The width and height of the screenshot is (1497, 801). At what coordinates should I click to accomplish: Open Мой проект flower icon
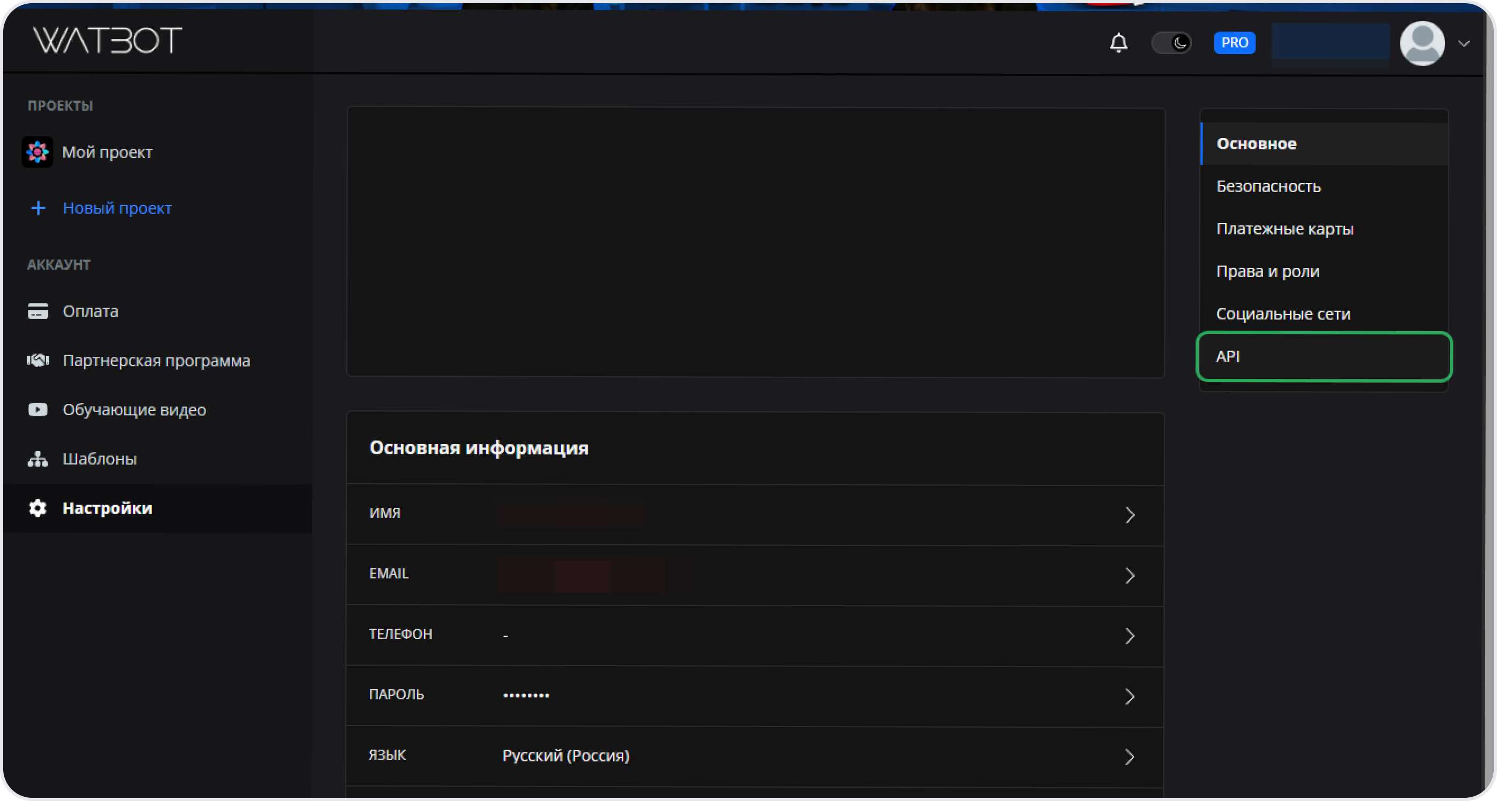tap(38, 152)
